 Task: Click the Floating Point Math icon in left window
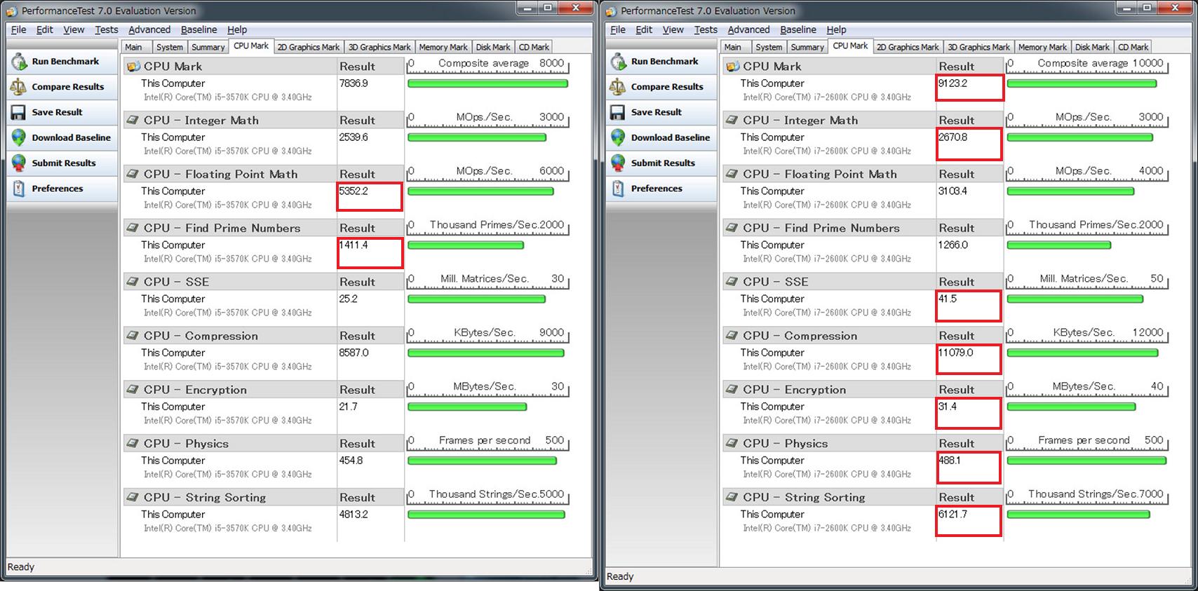point(133,175)
